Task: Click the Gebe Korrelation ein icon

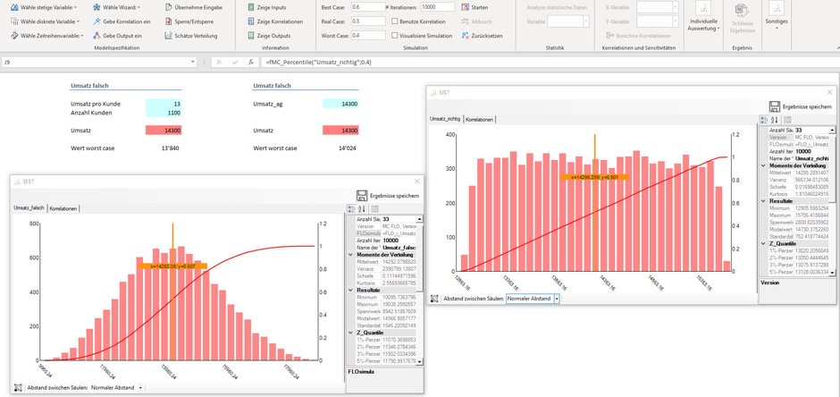Action: [97, 21]
